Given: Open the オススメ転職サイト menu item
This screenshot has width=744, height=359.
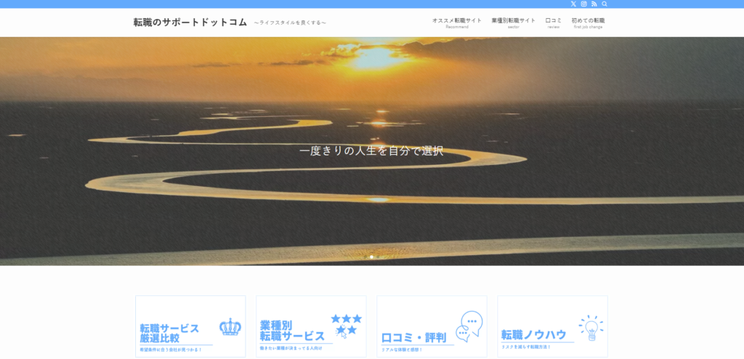Looking at the screenshot, I should coord(456,22).
